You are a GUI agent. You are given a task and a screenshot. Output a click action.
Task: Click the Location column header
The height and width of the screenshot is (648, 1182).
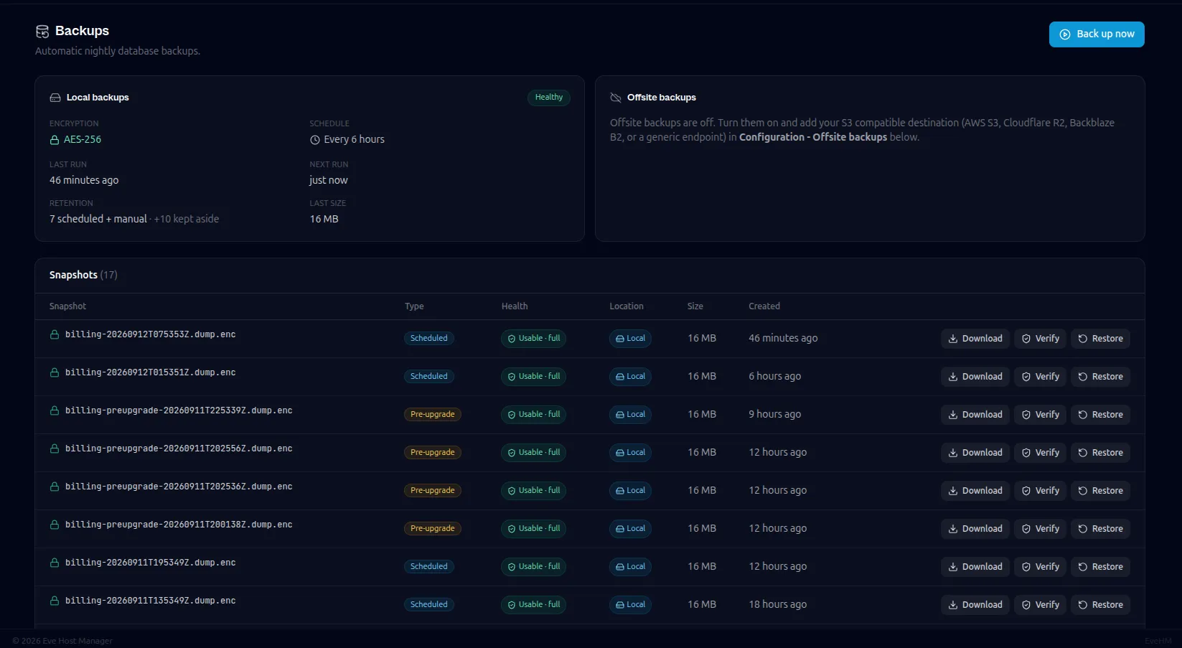coord(627,306)
